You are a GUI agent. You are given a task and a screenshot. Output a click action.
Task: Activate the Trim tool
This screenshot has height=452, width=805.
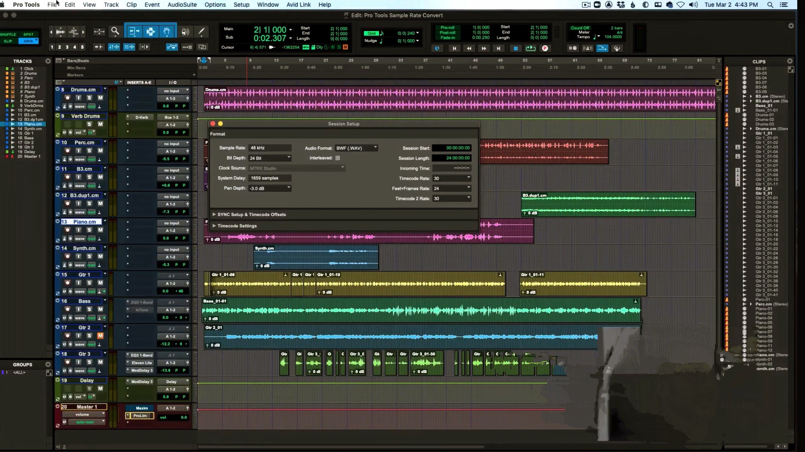(134, 31)
